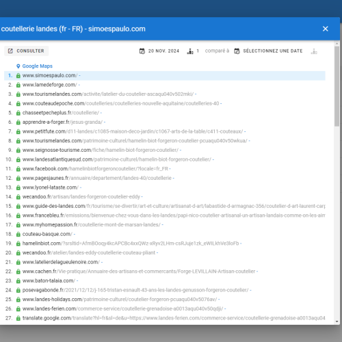Open tourismelandes.com latelier-du-coutelier result
The image size is (342, 342).
(108, 94)
